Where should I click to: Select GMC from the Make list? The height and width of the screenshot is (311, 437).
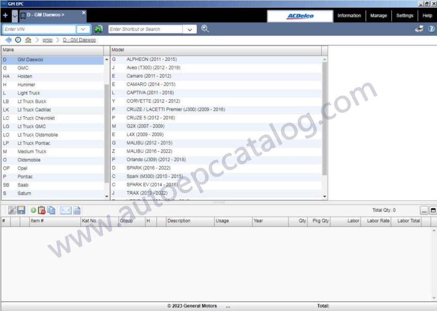[24, 67]
